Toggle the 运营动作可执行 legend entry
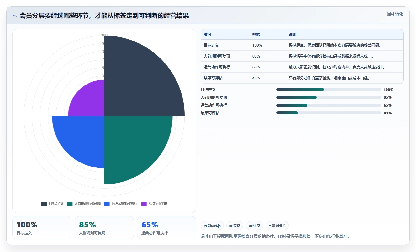Screen dimensions: 416x252 [x=121, y=204]
